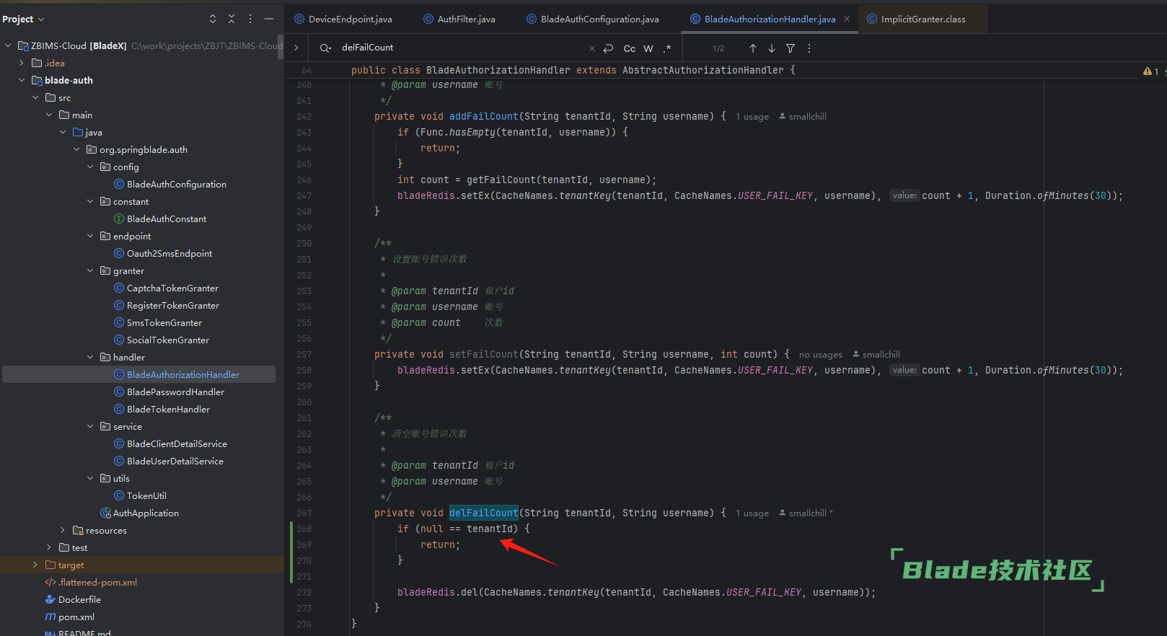Toggle match case Cc option

(x=630, y=48)
